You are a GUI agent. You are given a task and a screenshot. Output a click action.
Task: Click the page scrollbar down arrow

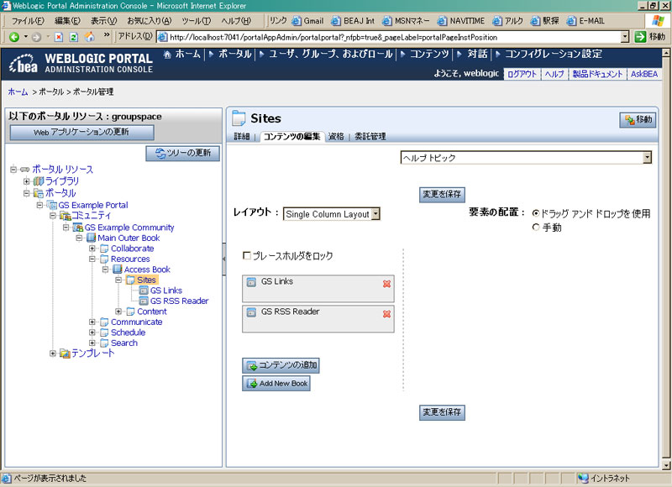click(x=665, y=464)
